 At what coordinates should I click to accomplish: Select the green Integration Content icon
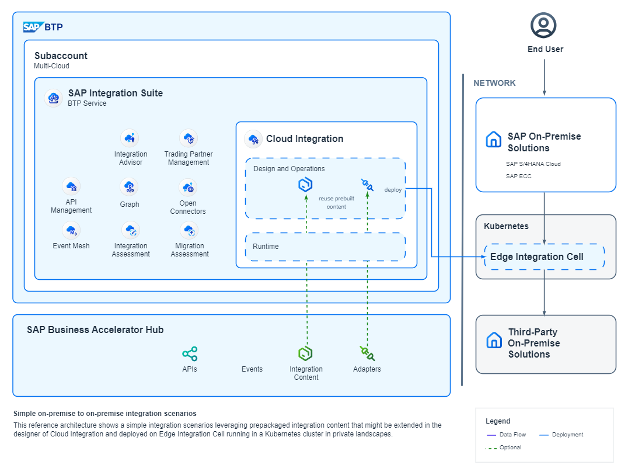pyautogui.click(x=306, y=353)
